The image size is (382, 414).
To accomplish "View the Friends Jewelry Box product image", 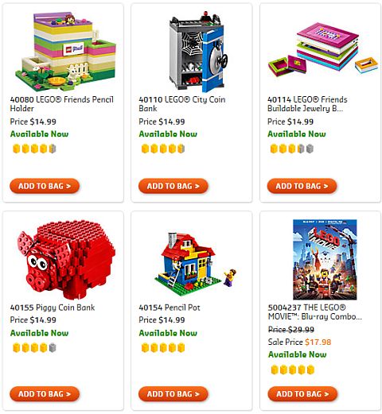I will pos(323,51).
